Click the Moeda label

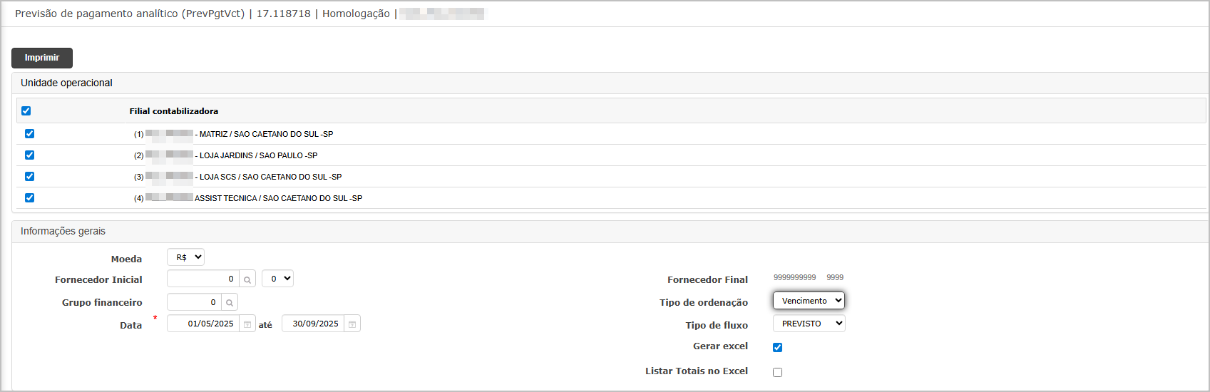(x=126, y=259)
